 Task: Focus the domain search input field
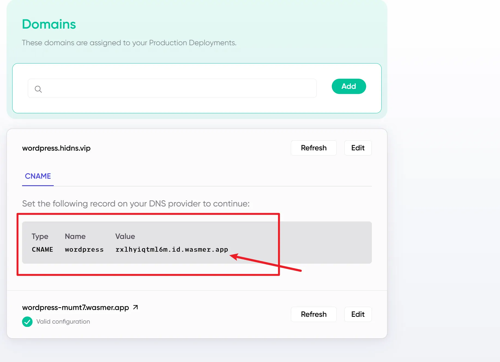(x=172, y=88)
